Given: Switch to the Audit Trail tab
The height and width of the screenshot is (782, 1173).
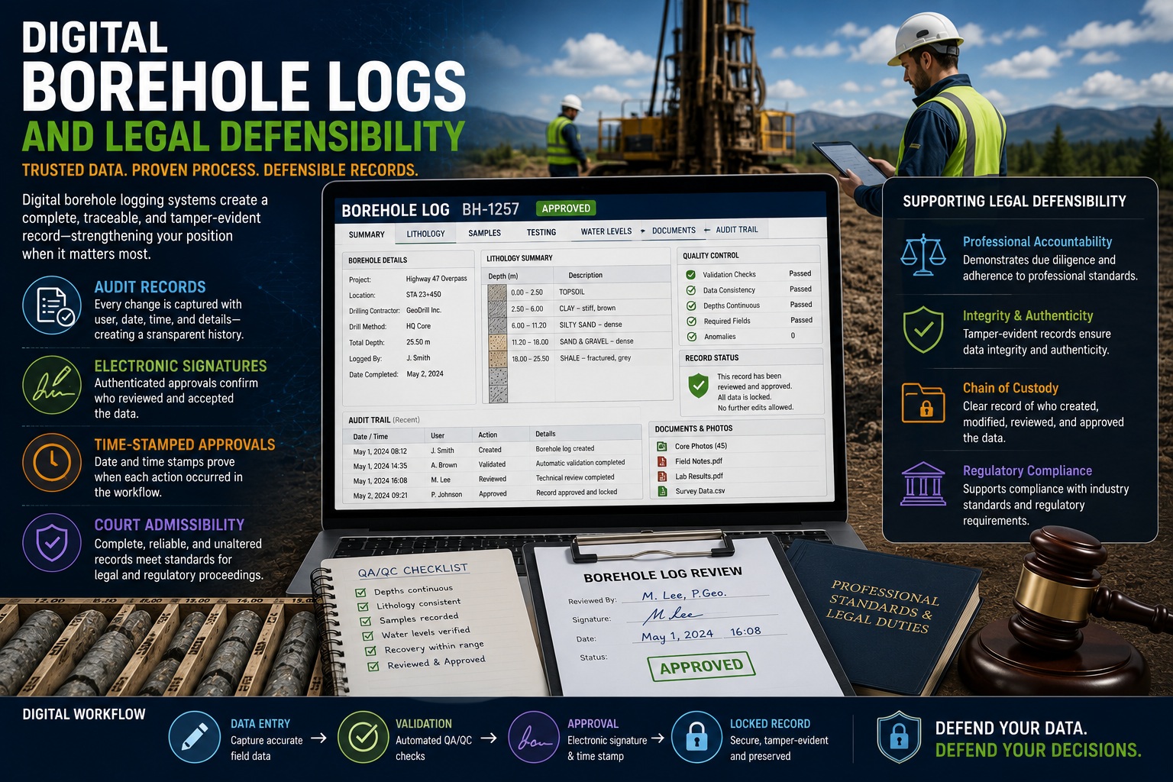Looking at the screenshot, I should pyautogui.click(x=737, y=230).
